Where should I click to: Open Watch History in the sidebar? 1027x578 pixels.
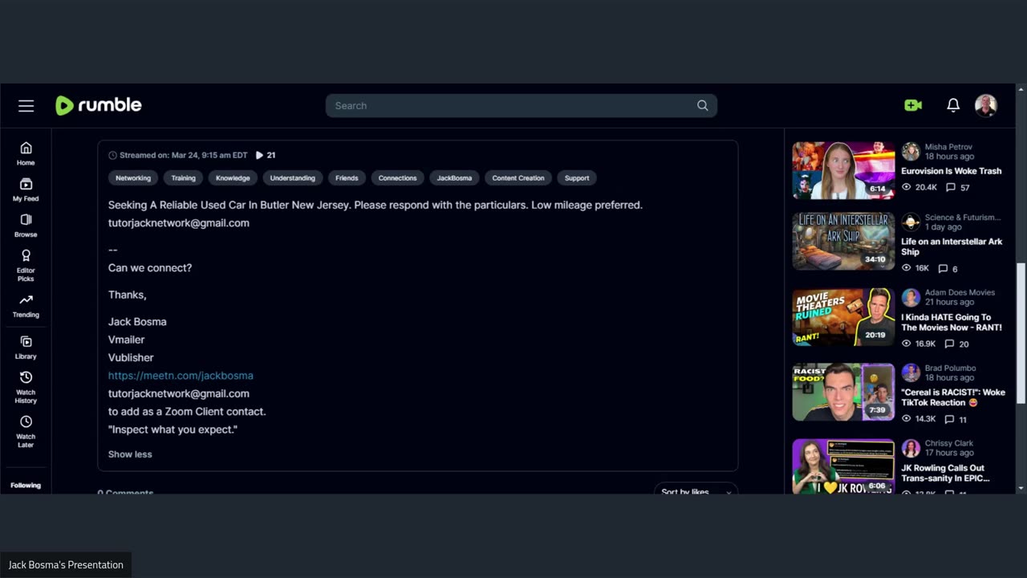[26, 388]
